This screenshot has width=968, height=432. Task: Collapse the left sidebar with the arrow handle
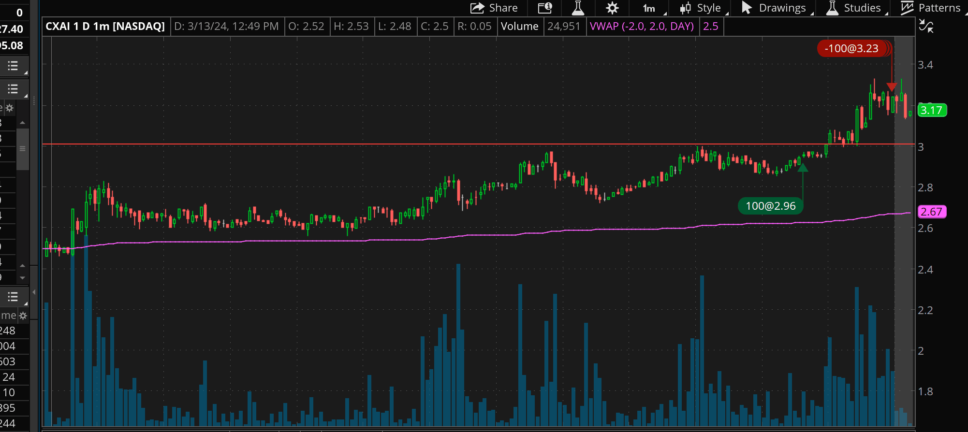coord(34,292)
